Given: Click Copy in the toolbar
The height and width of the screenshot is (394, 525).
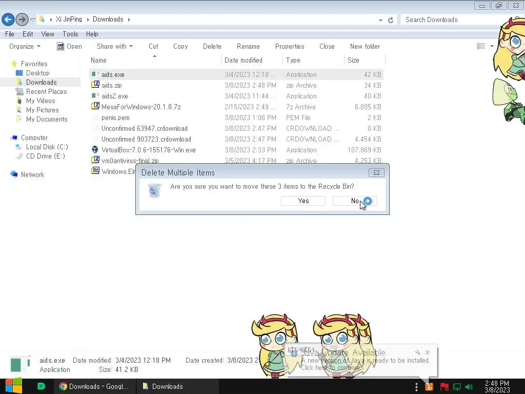Looking at the screenshot, I should [180, 46].
